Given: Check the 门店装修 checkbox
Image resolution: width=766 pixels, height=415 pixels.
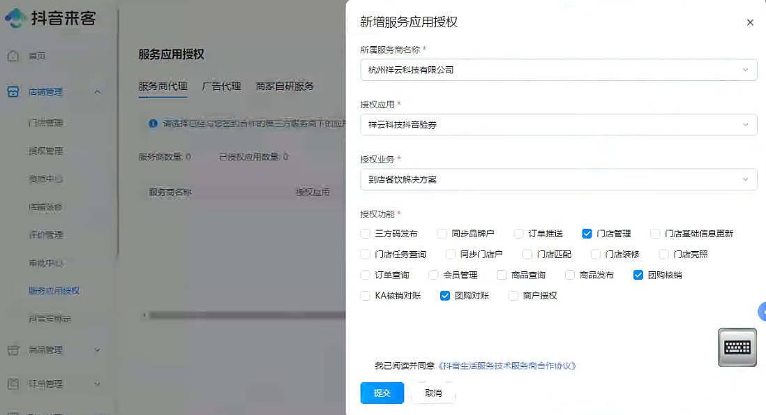Looking at the screenshot, I should pos(596,255).
